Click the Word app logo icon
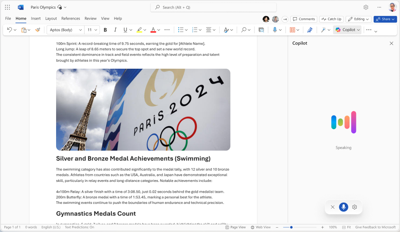Viewport: 400px width, 232px height. [21, 7]
